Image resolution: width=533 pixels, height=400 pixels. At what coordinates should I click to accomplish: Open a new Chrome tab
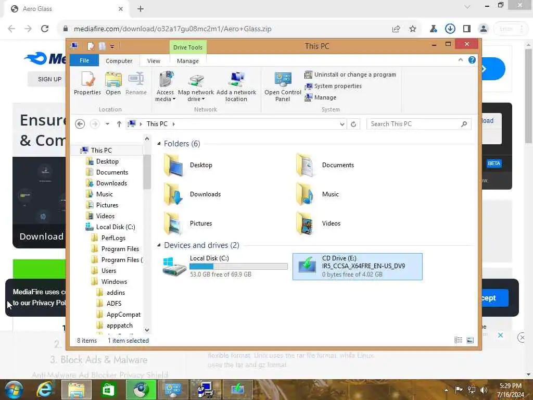click(141, 9)
